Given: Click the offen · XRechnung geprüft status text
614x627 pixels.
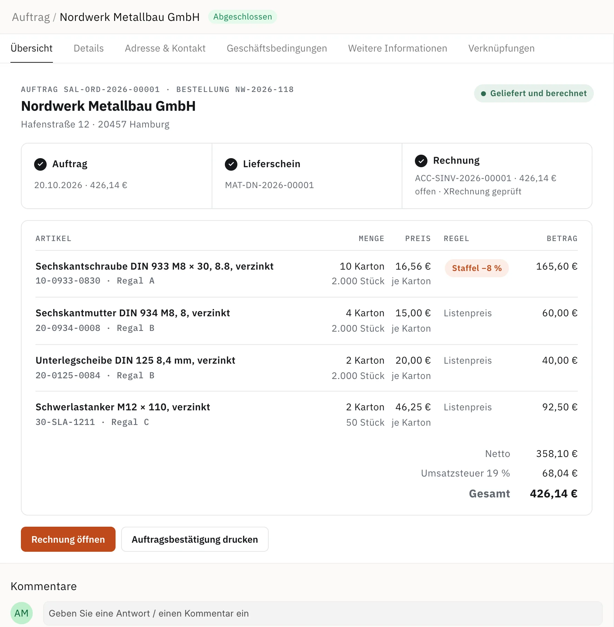Looking at the screenshot, I should point(468,191).
